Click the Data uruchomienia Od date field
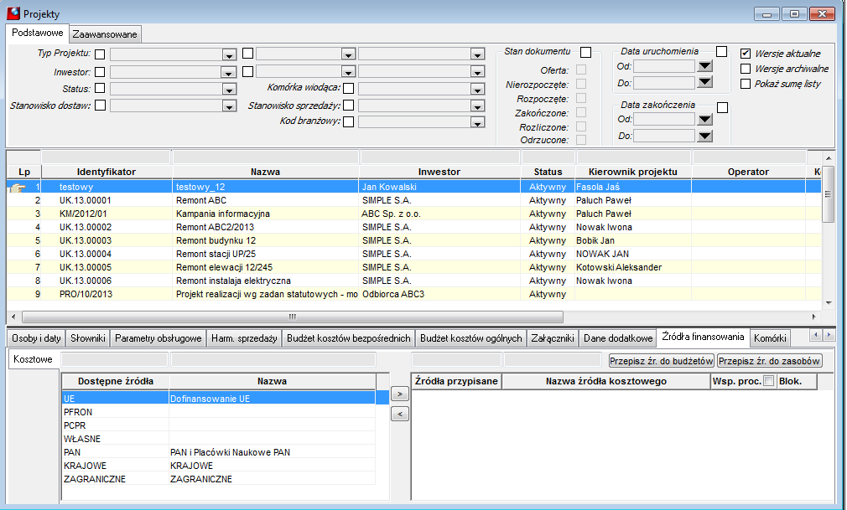The width and height of the screenshot is (847, 510). pos(664,66)
